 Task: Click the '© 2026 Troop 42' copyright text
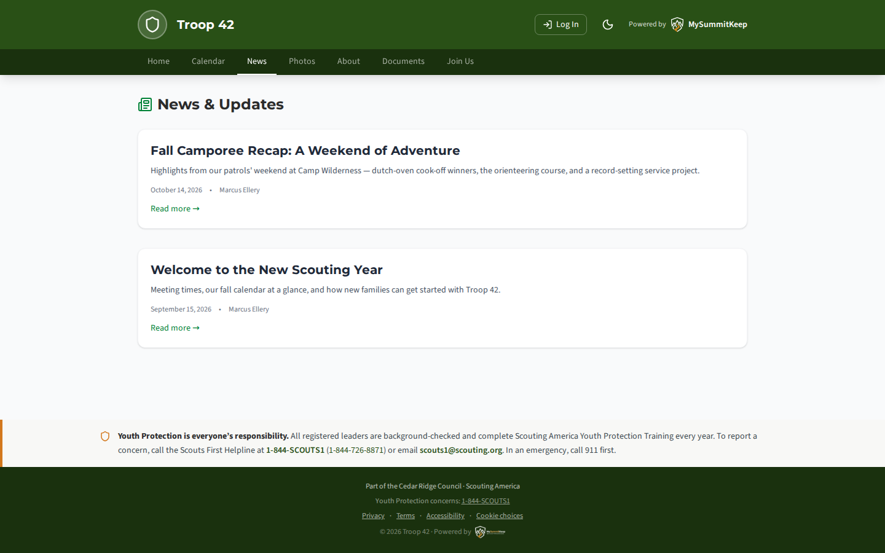tap(404, 532)
